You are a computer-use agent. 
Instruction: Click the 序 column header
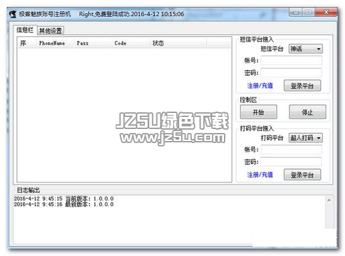click(x=27, y=43)
